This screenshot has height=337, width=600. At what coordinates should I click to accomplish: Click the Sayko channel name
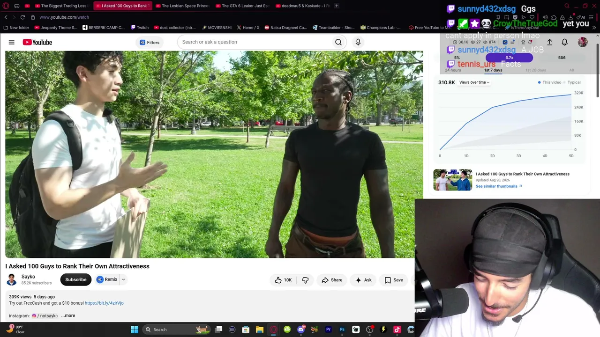click(x=28, y=277)
